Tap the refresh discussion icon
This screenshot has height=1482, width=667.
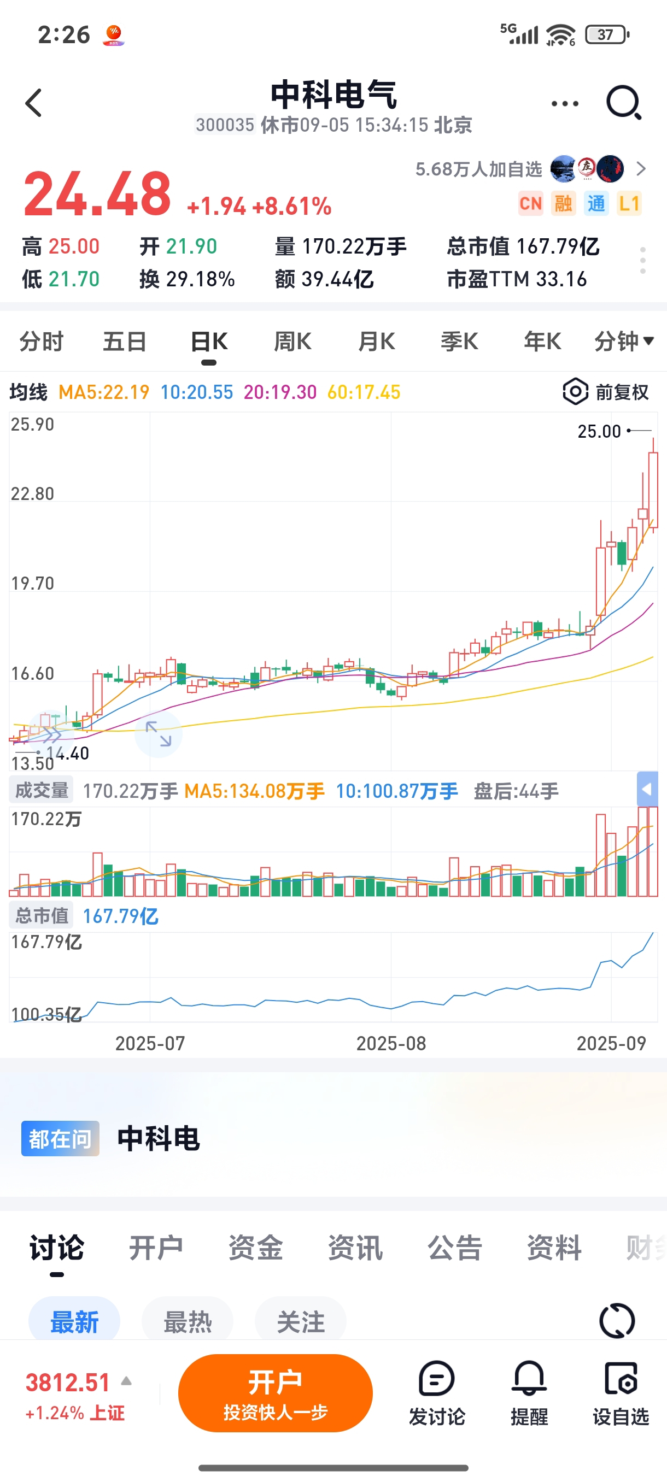pos(617,1321)
